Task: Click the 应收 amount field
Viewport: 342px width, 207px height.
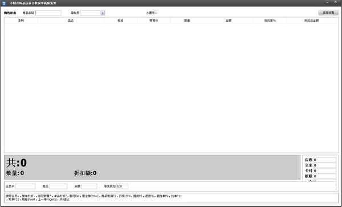Action: 325,160
